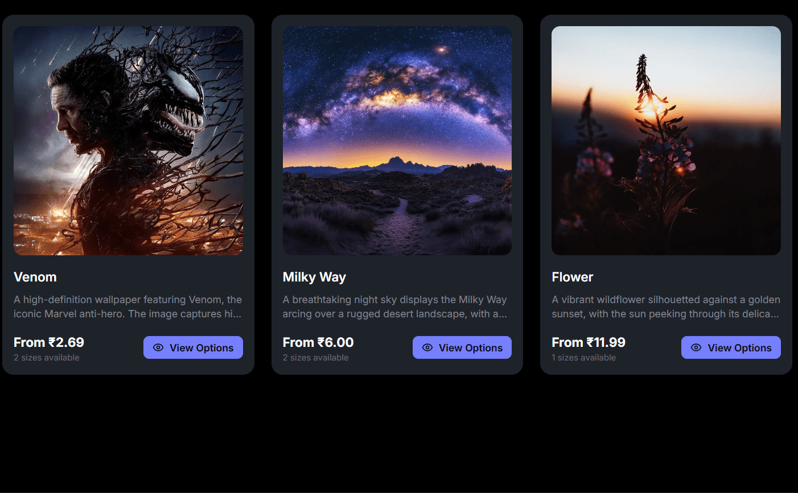Click the From ₹2.69 price label

49,342
